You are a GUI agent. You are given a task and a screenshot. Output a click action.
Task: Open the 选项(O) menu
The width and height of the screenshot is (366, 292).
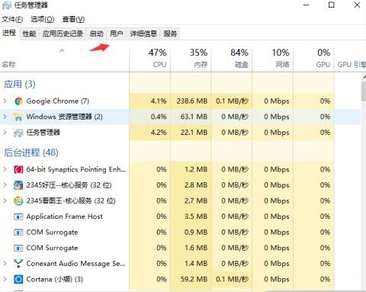[x=43, y=19]
